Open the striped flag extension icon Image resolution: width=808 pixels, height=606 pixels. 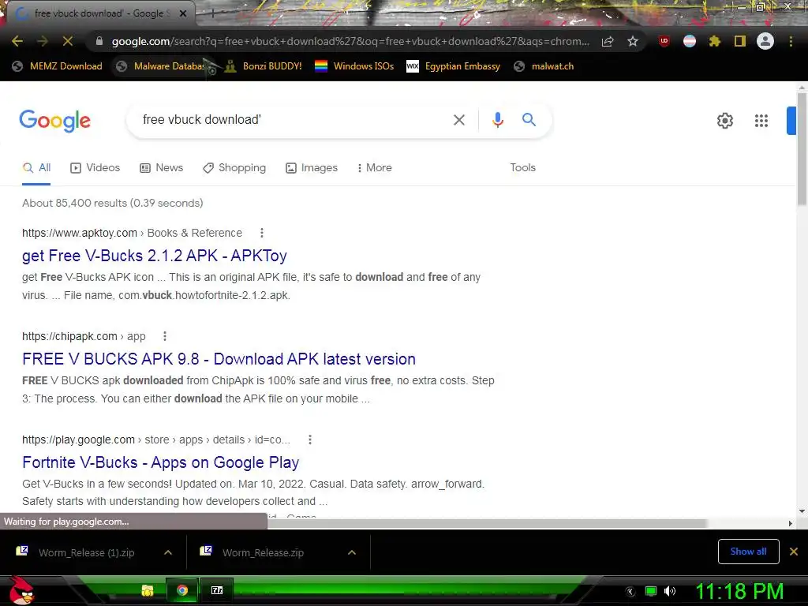click(x=690, y=41)
